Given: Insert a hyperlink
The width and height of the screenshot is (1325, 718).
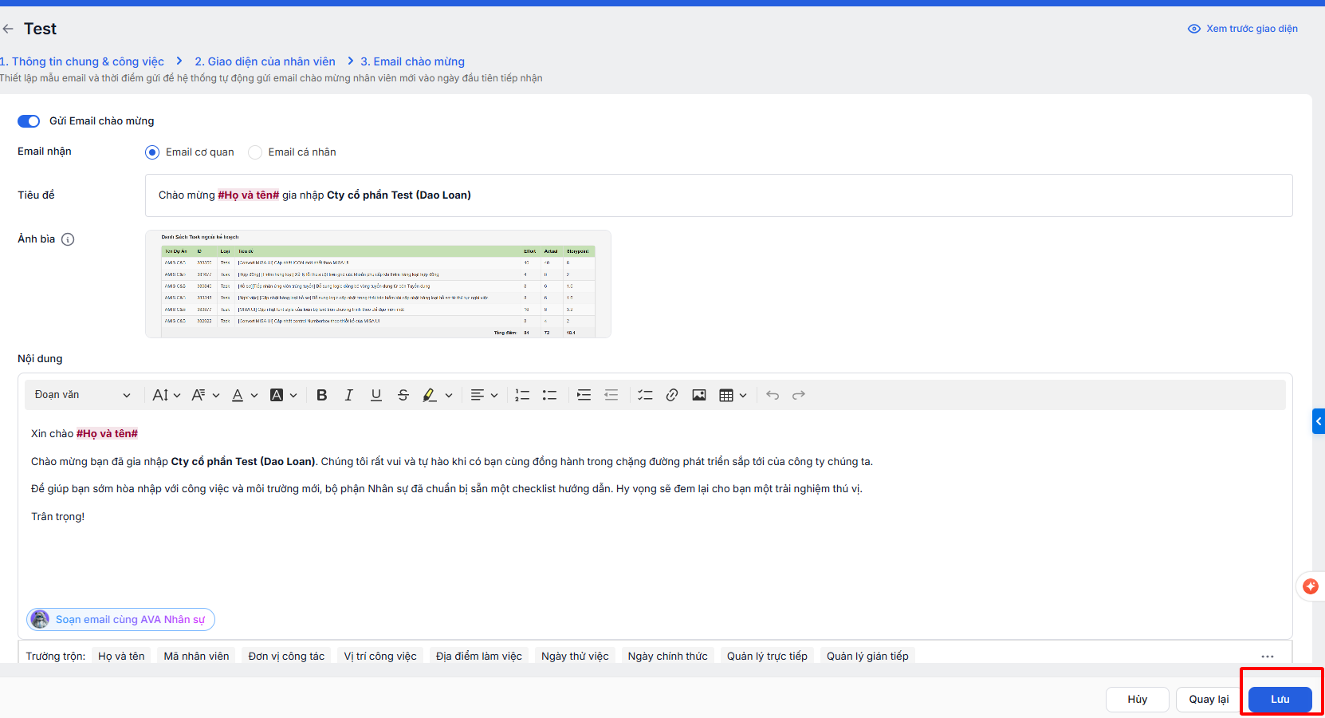Looking at the screenshot, I should coord(672,395).
